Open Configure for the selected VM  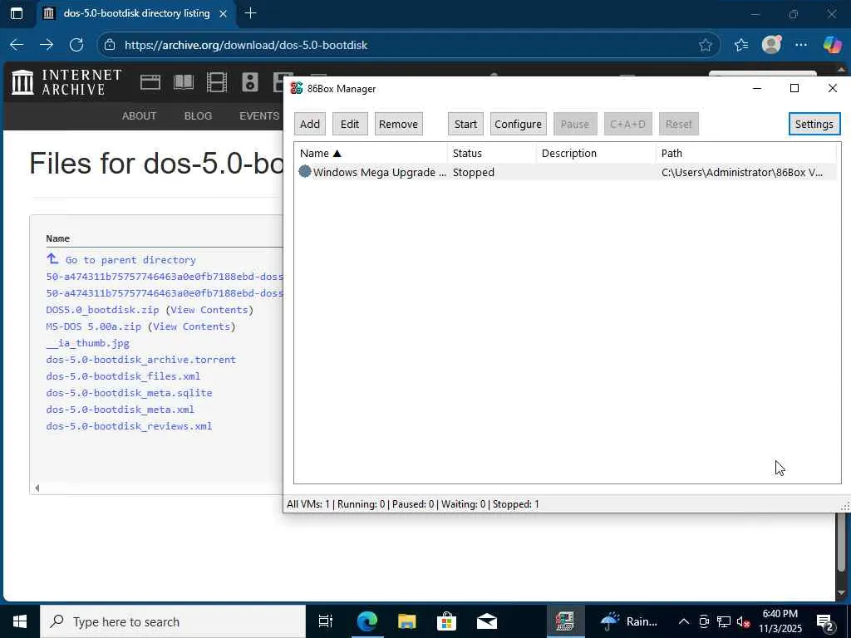point(518,124)
